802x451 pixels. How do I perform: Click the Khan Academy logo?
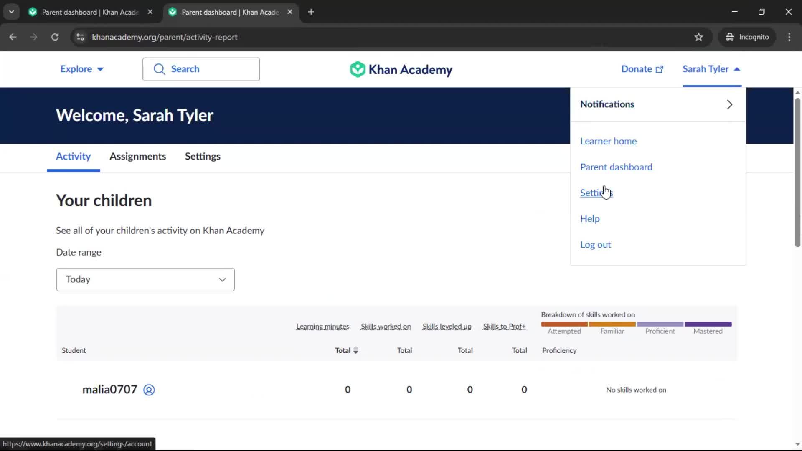coord(401,69)
